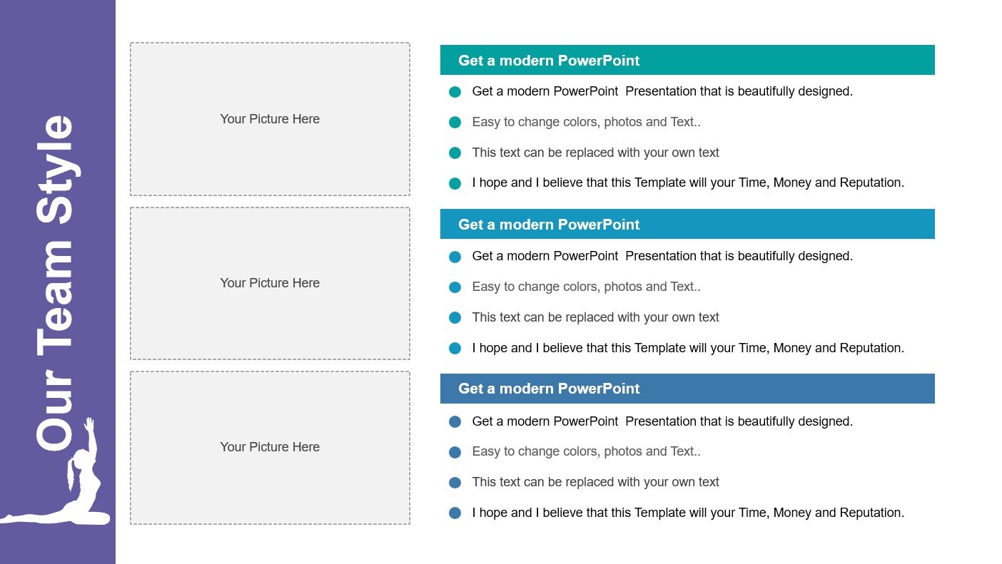
Task: Click the last teal bullet in top list
Action: (455, 183)
